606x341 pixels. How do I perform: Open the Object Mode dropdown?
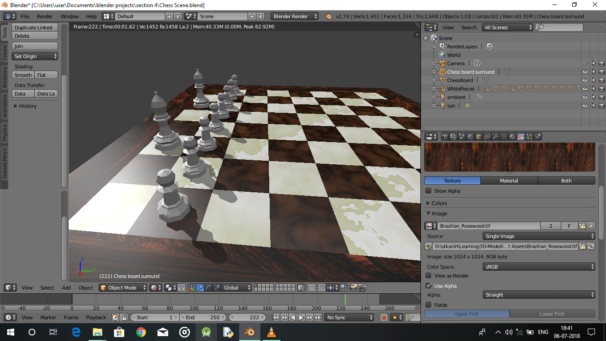click(x=123, y=288)
